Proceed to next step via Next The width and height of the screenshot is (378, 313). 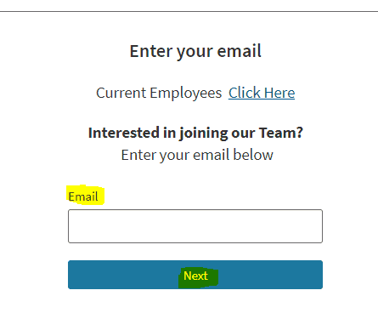point(195,275)
